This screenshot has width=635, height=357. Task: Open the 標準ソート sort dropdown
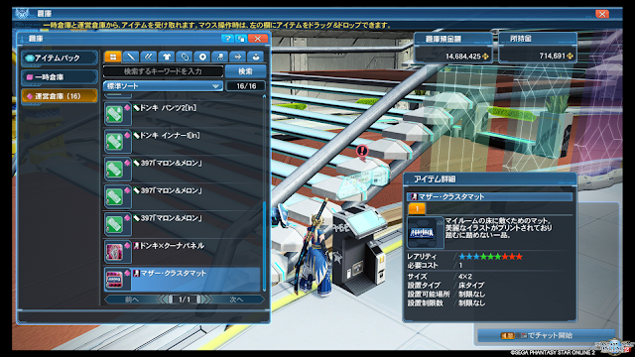pyautogui.click(x=163, y=86)
